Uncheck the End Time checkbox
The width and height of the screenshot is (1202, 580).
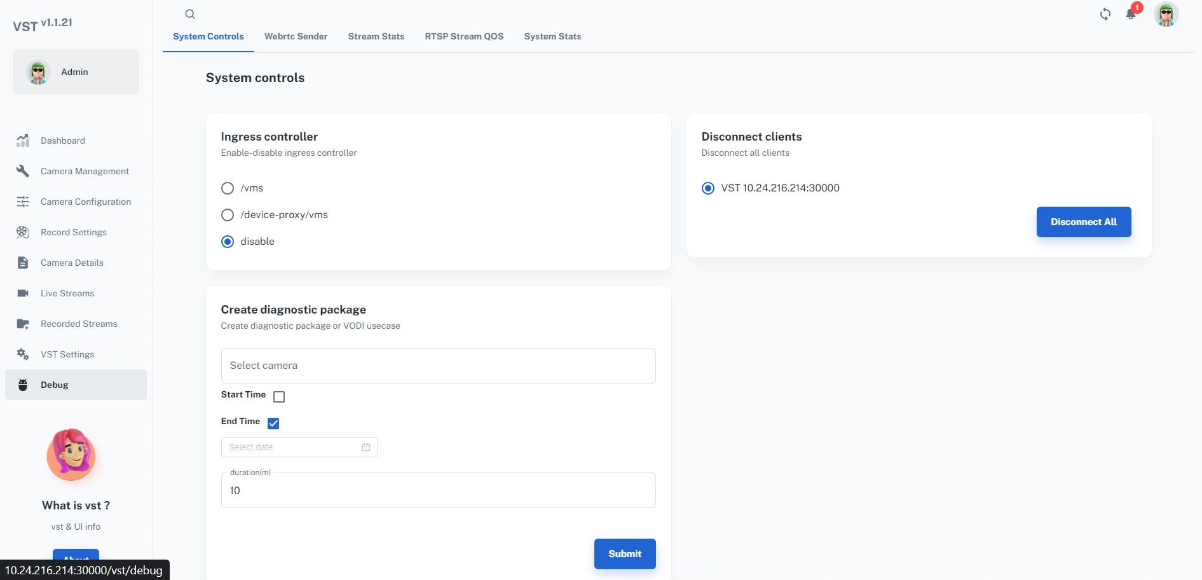[x=273, y=424]
